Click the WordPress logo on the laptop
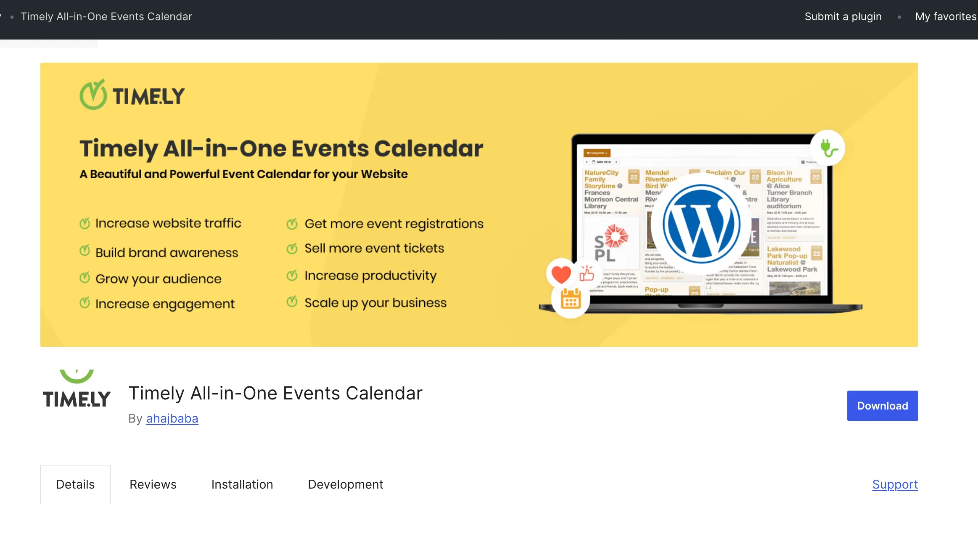This screenshot has width=978, height=534. [x=701, y=224]
